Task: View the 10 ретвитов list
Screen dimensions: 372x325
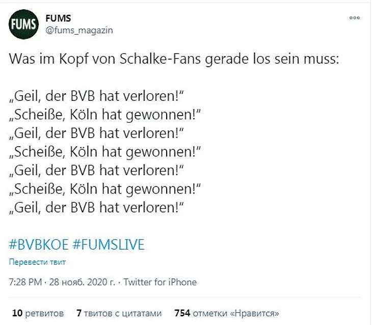Action: [38, 313]
